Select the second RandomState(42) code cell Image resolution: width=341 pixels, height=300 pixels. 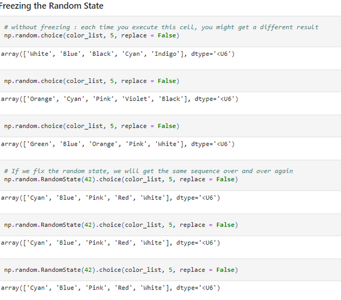tap(170, 225)
